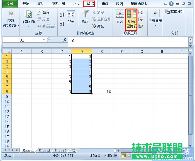Click Remove Duplicates (删除重复项)
This screenshot has width=195, height=161.
(131, 19)
